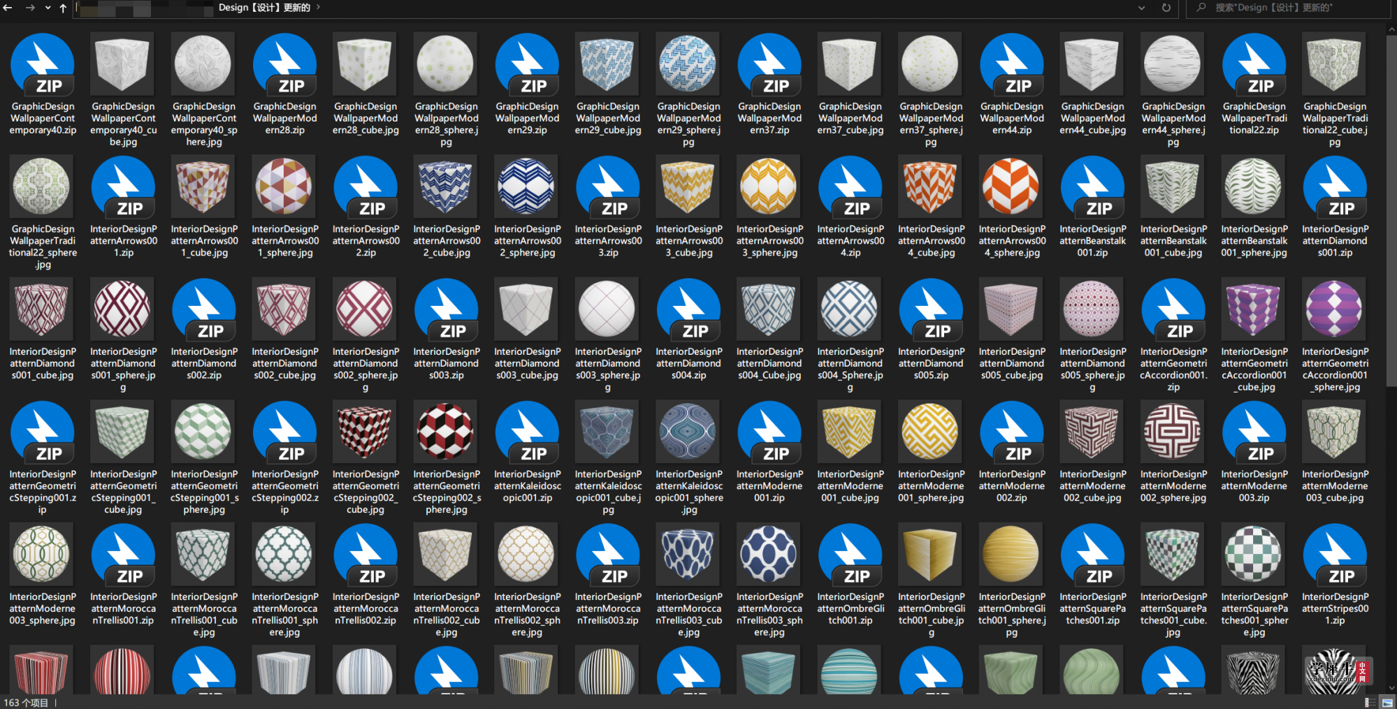The image size is (1397, 709).
Task: Select InteriorDesignPatternDiamonds003.zip icon
Action: (x=447, y=309)
